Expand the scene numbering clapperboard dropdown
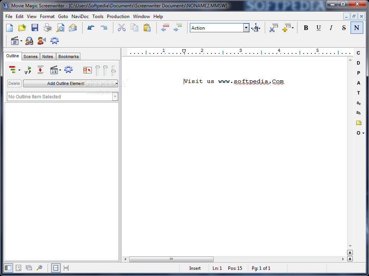This screenshot has width=369, height=276. click(x=21, y=41)
